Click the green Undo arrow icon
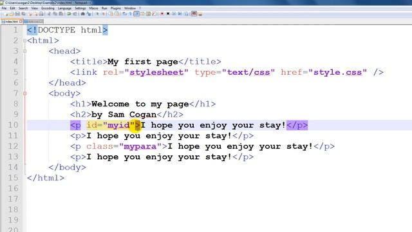412x232 pixels. (69, 14)
